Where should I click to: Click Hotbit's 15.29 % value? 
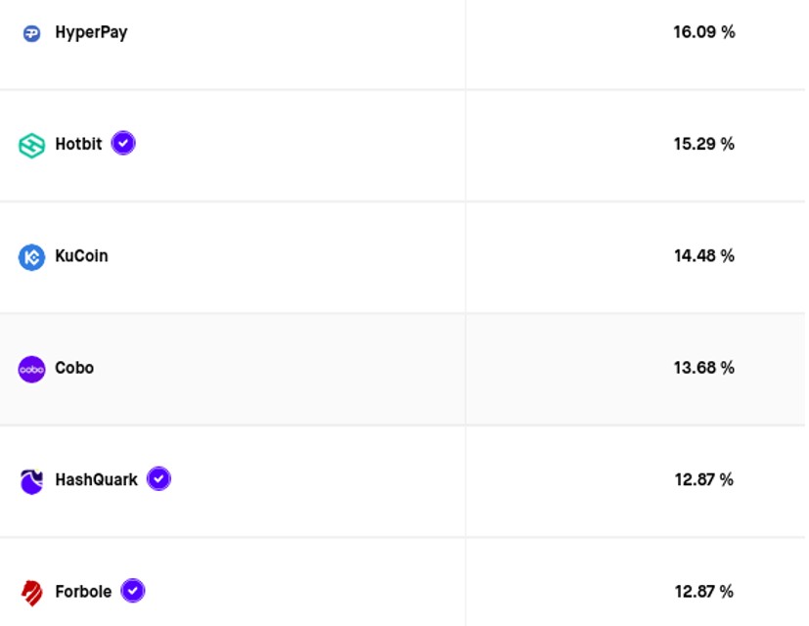[703, 145]
